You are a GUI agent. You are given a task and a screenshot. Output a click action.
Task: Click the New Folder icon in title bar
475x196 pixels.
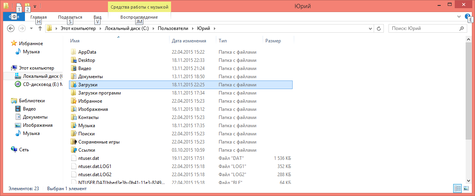point(27,6)
